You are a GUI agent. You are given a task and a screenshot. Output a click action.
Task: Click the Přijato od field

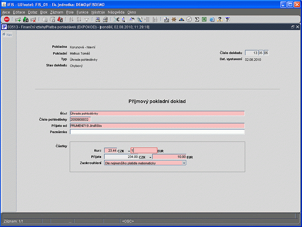tap(157, 126)
